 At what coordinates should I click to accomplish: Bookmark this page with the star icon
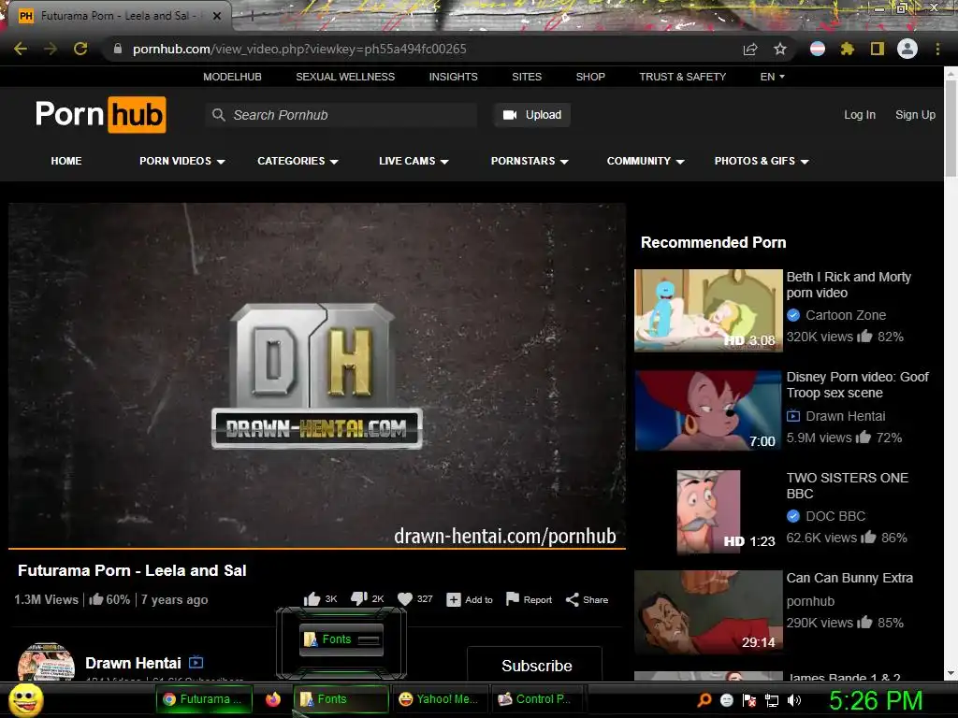[x=780, y=49]
